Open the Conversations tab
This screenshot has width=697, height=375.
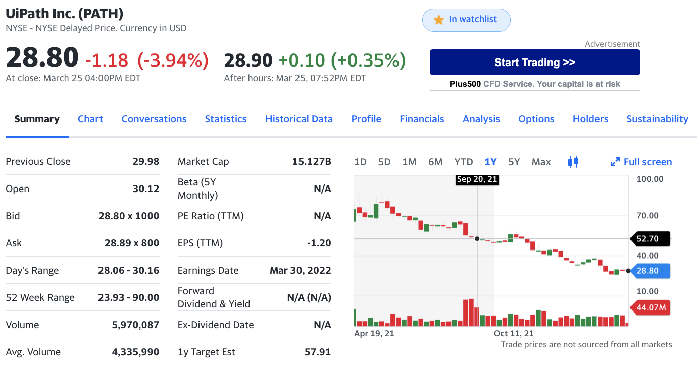coord(154,119)
